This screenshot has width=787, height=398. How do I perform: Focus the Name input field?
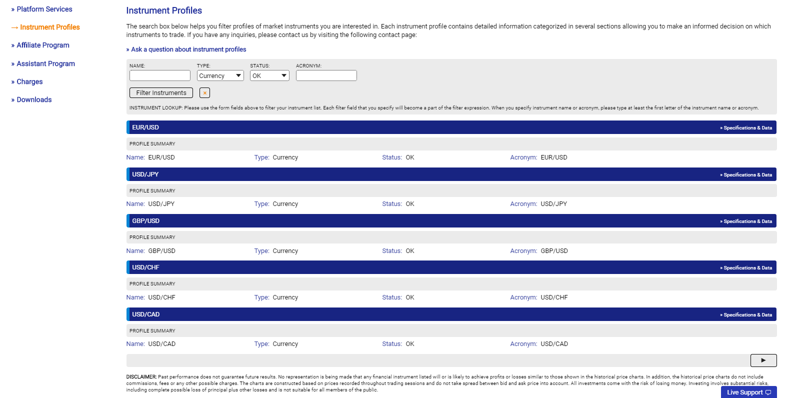click(160, 75)
